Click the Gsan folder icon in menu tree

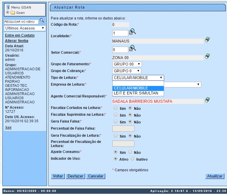click(x=13, y=13)
